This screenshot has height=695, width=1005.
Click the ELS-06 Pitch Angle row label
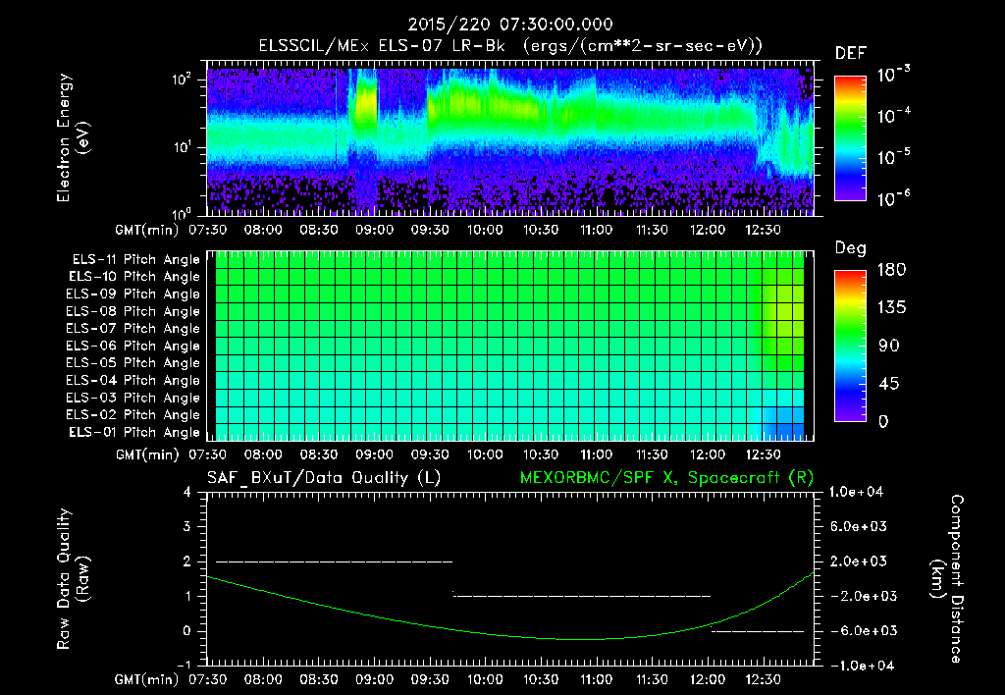133,347
